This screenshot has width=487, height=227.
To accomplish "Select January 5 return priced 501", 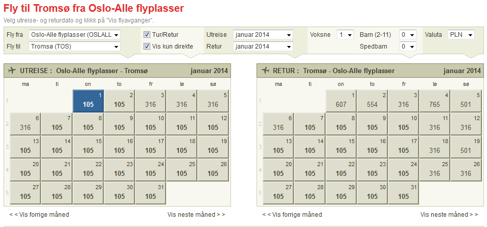I will (466, 101).
